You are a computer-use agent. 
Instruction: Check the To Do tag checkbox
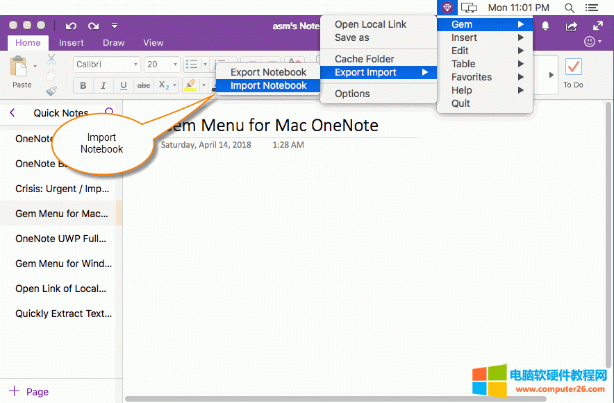click(x=573, y=67)
